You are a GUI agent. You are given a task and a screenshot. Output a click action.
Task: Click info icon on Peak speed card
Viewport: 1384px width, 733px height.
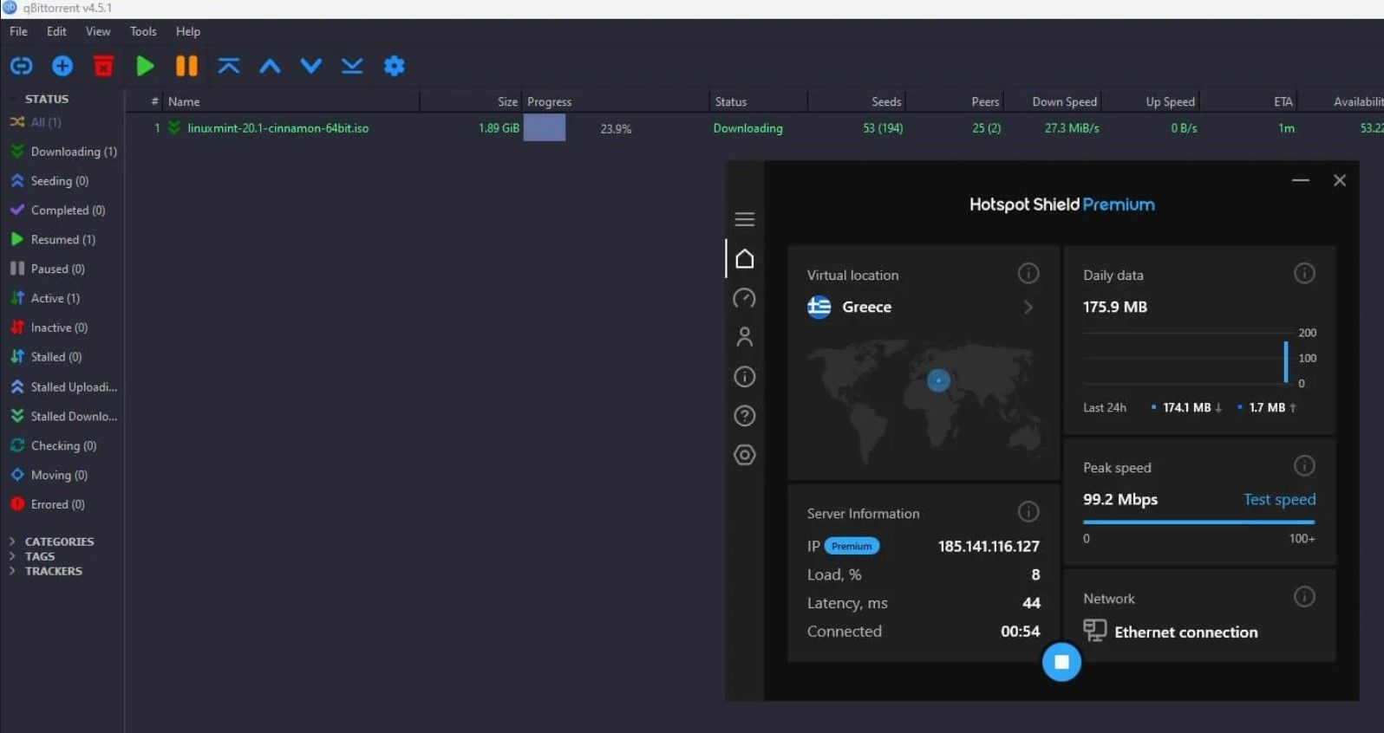[x=1304, y=466]
